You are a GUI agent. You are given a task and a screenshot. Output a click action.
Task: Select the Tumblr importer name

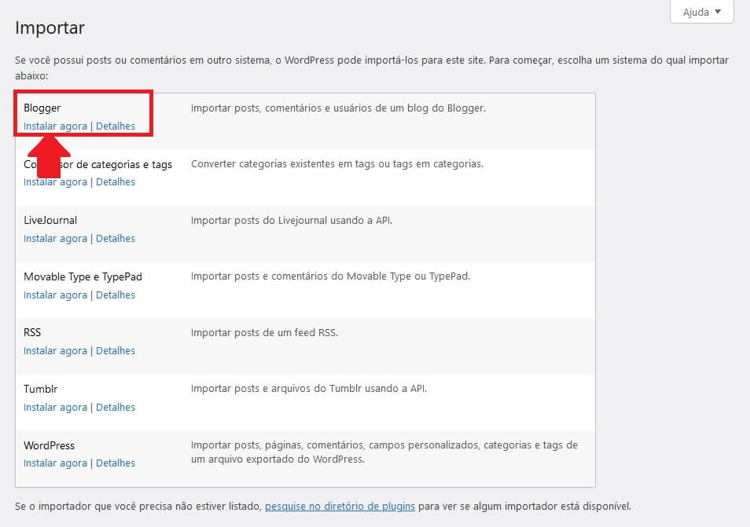(41, 389)
